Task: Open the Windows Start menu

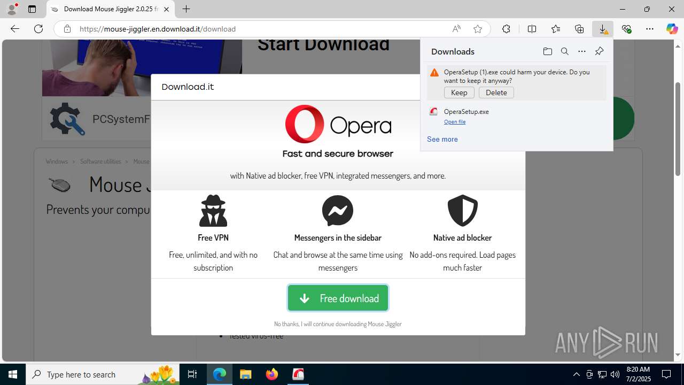Action: [x=13, y=374]
